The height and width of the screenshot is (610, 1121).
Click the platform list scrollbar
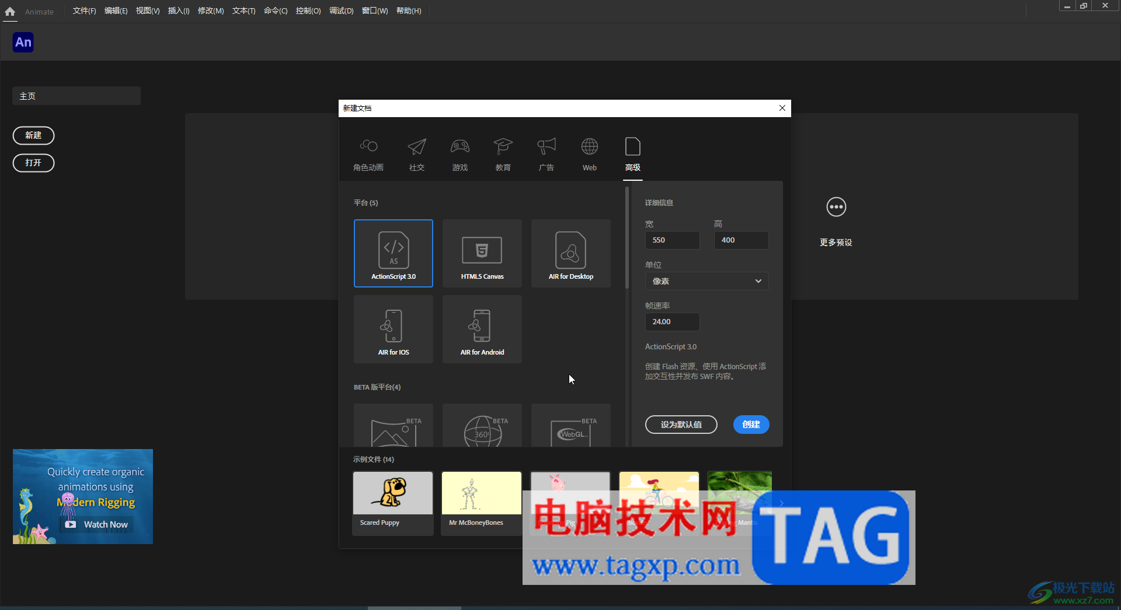[627, 238]
